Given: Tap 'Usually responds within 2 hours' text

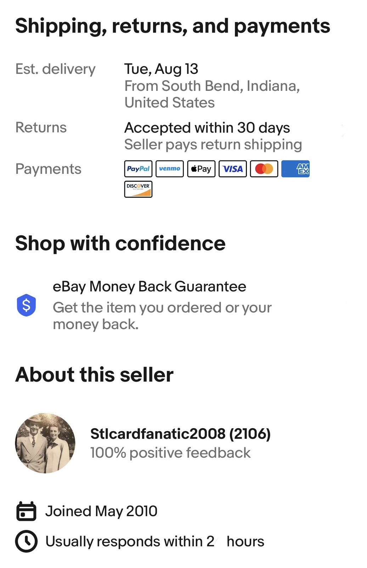Looking at the screenshot, I should click(155, 542).
